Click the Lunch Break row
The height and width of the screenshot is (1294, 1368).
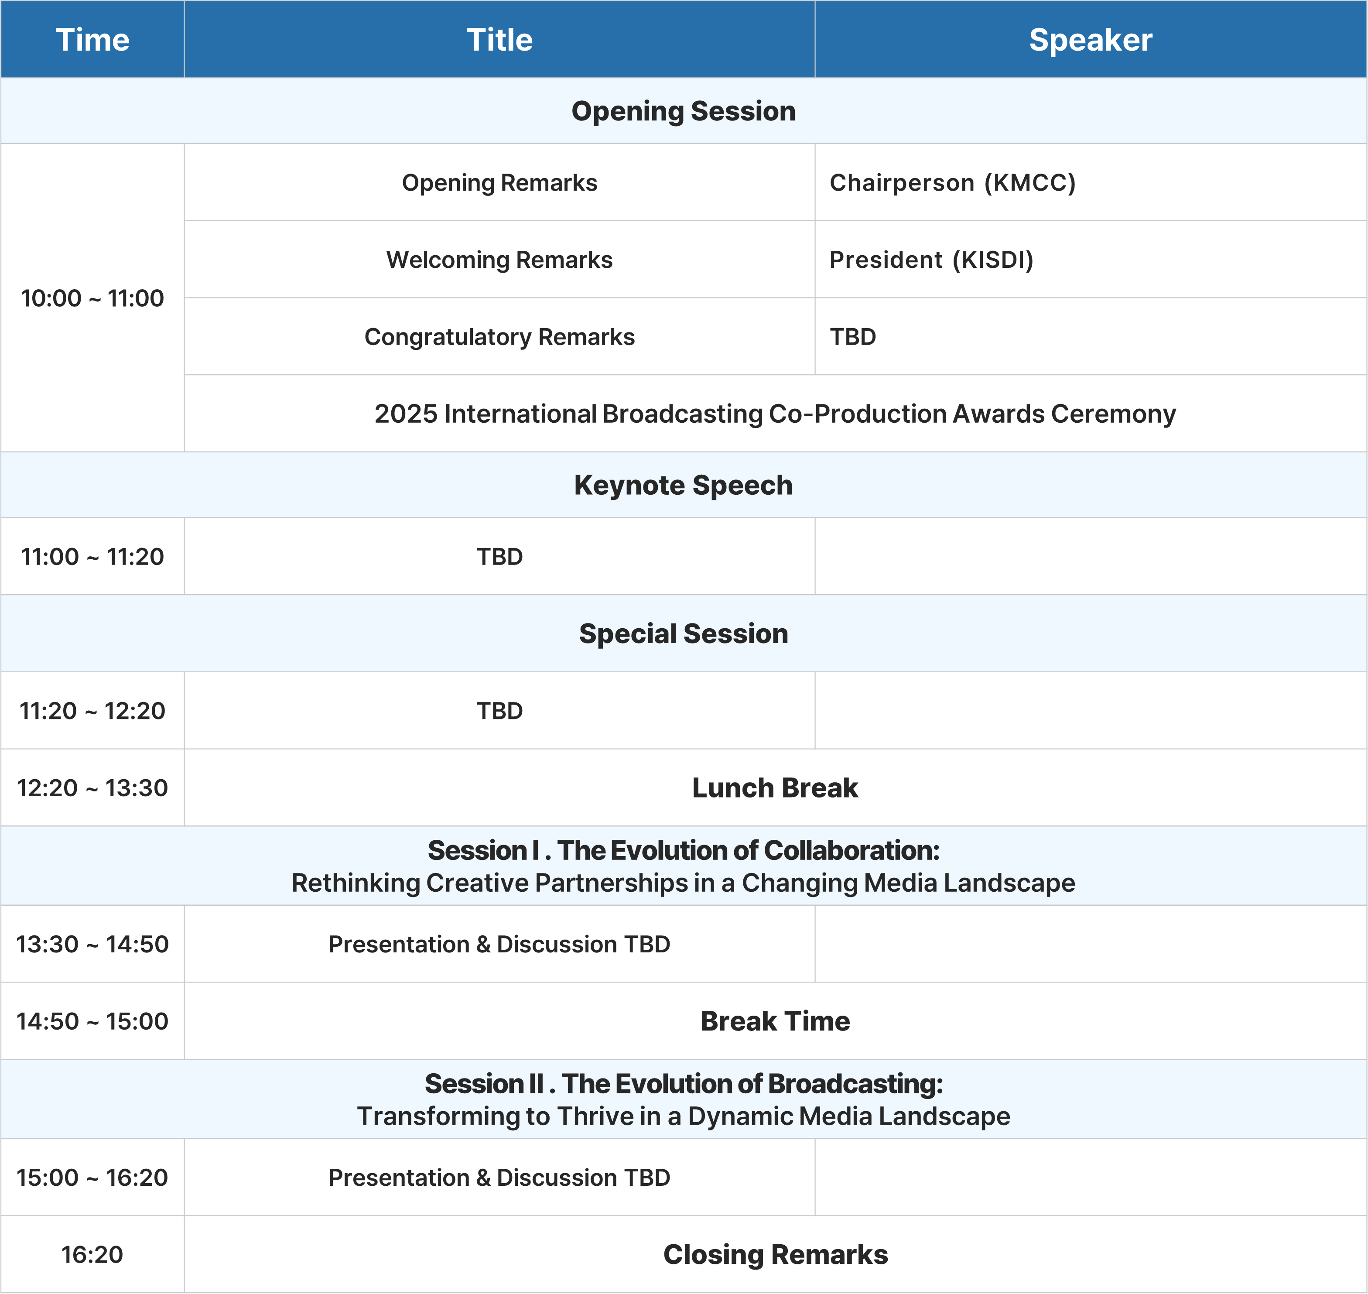775,788
